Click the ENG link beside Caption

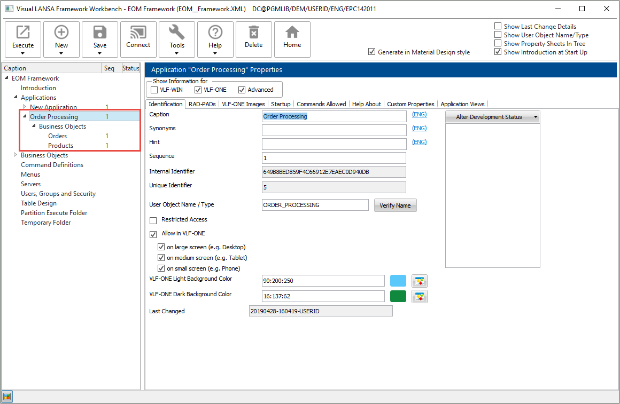(x=420, y=115)
